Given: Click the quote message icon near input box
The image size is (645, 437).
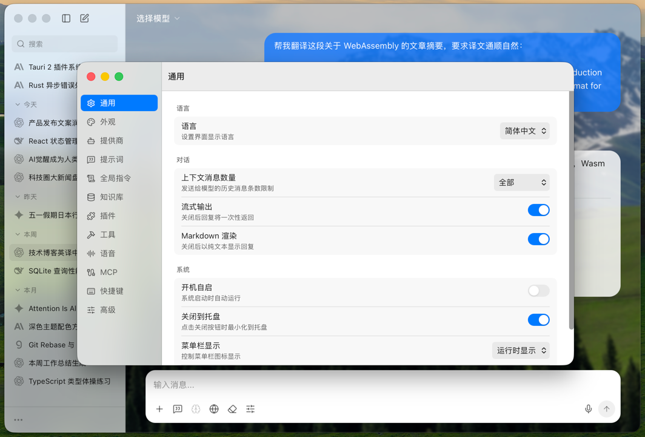Looking at the screenshot, I should pos(178,409).
